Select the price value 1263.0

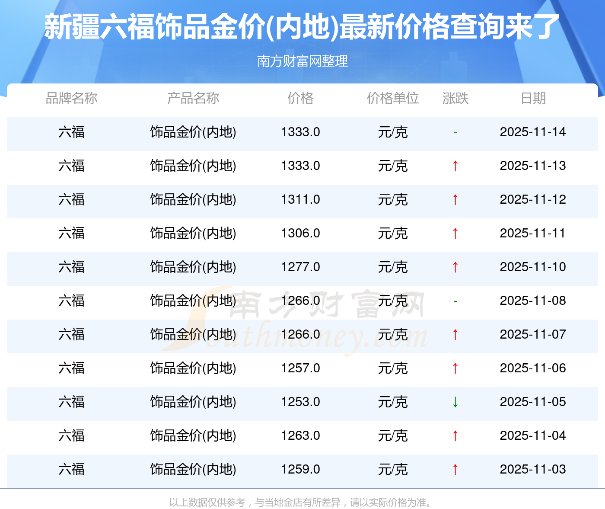coord(300,435)
